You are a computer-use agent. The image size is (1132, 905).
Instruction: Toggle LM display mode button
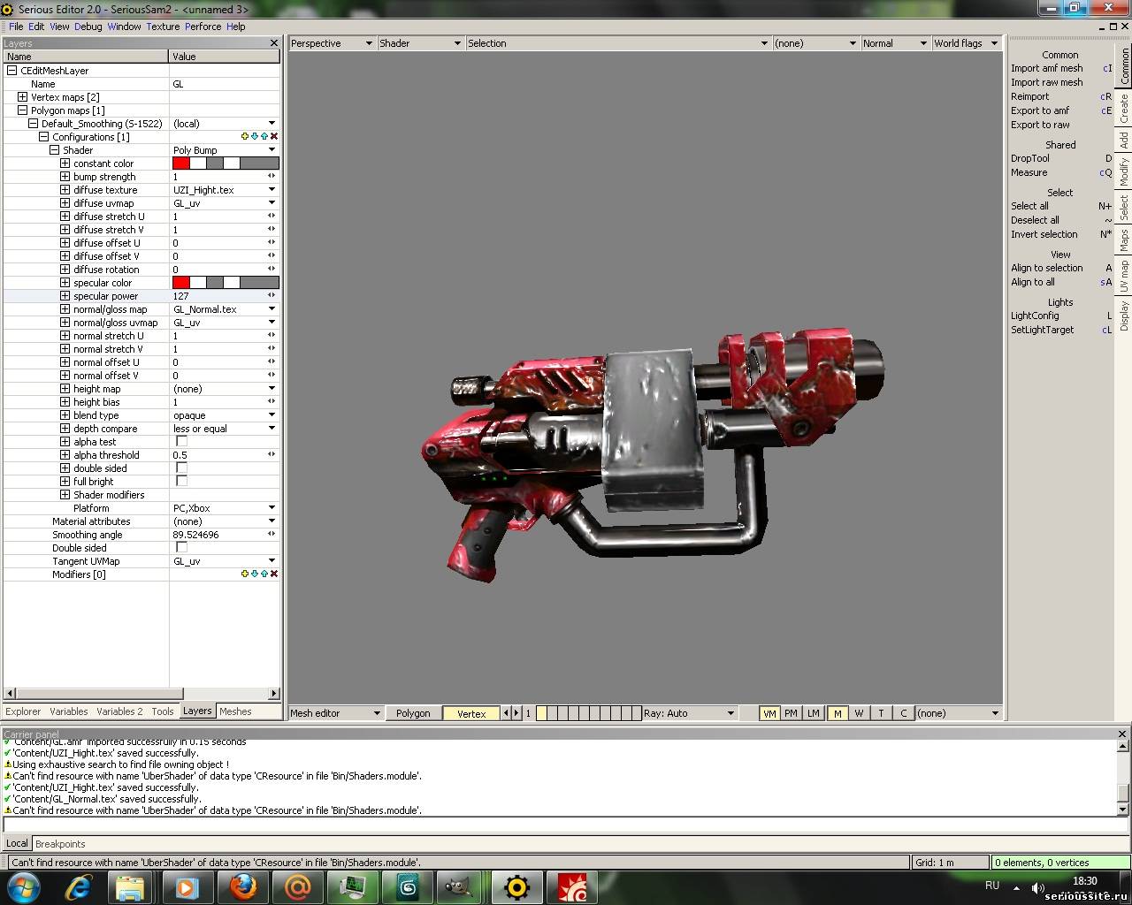(813, 713)
